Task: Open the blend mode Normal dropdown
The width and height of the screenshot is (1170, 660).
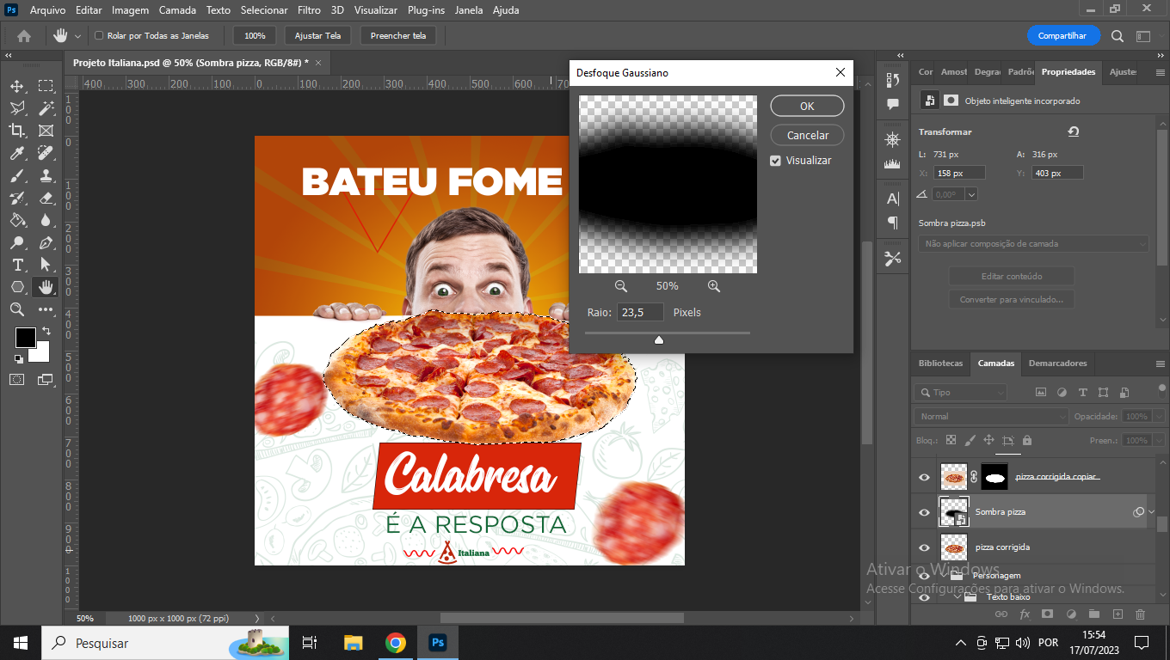Action: (991, 416)
